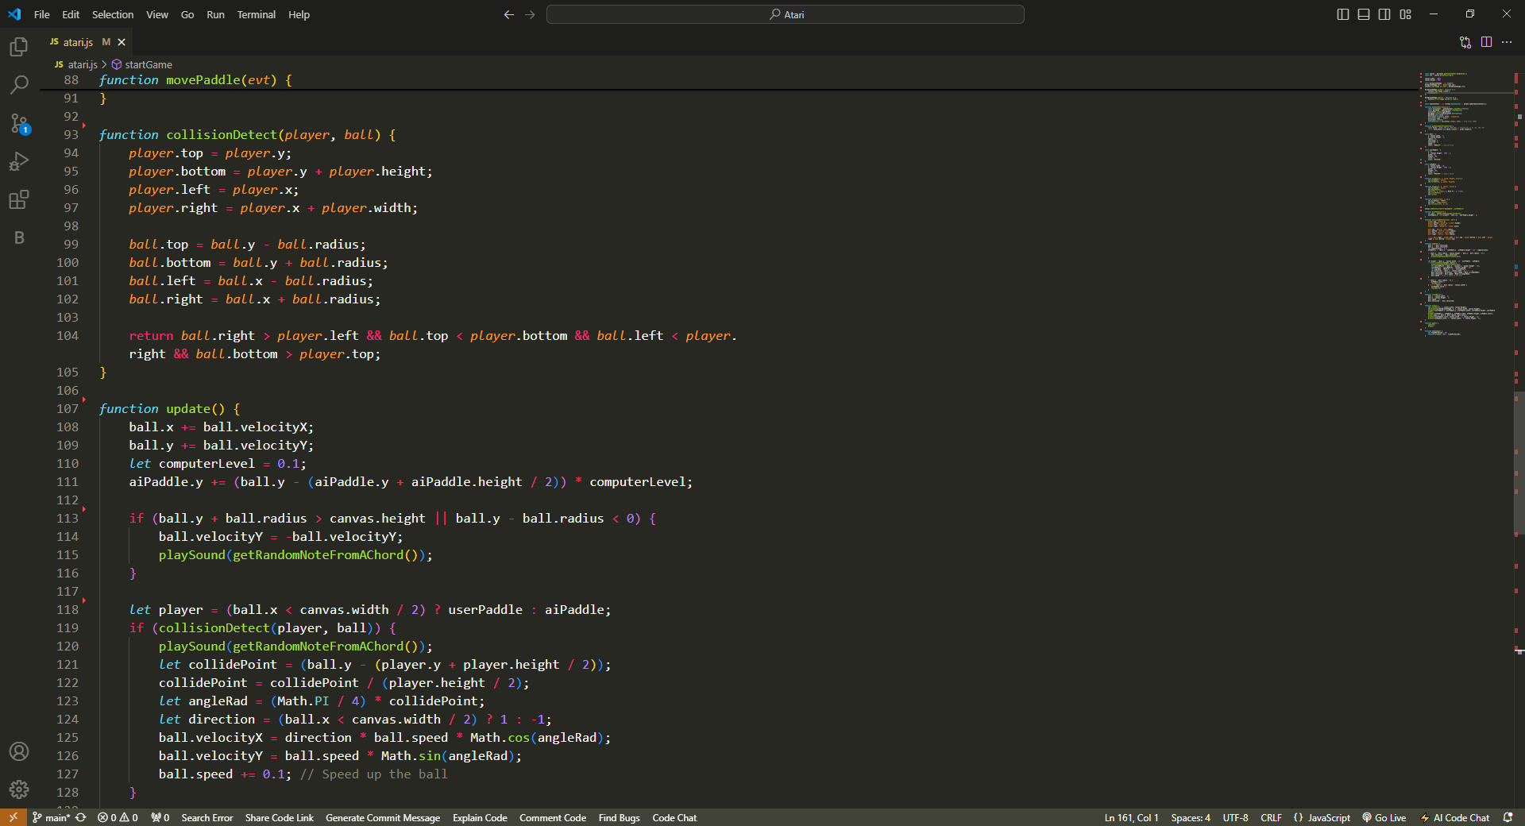Viewport: 1525px width, 826px height.
Task: Open the main* branch picker
Action: (x=52, y=817)
